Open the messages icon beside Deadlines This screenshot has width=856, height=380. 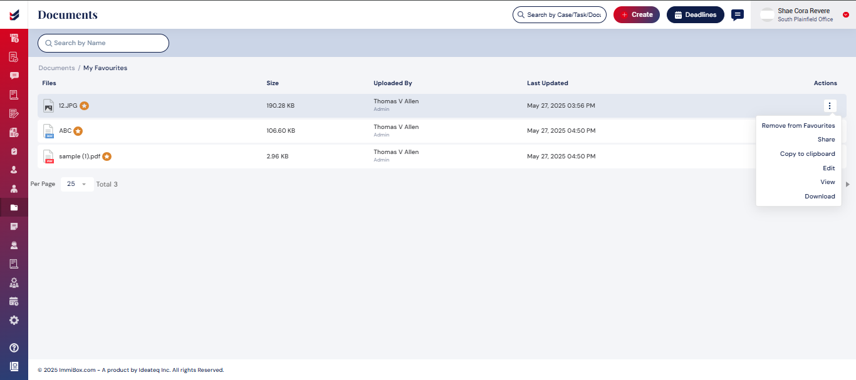click(738, 15)
